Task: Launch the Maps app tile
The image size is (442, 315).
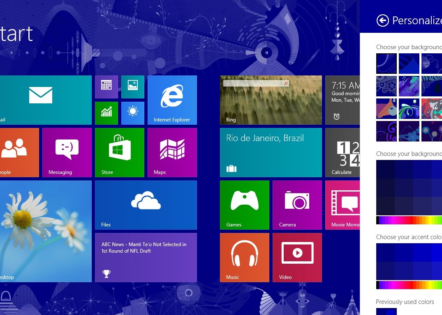Action: (x=172, y=152)
